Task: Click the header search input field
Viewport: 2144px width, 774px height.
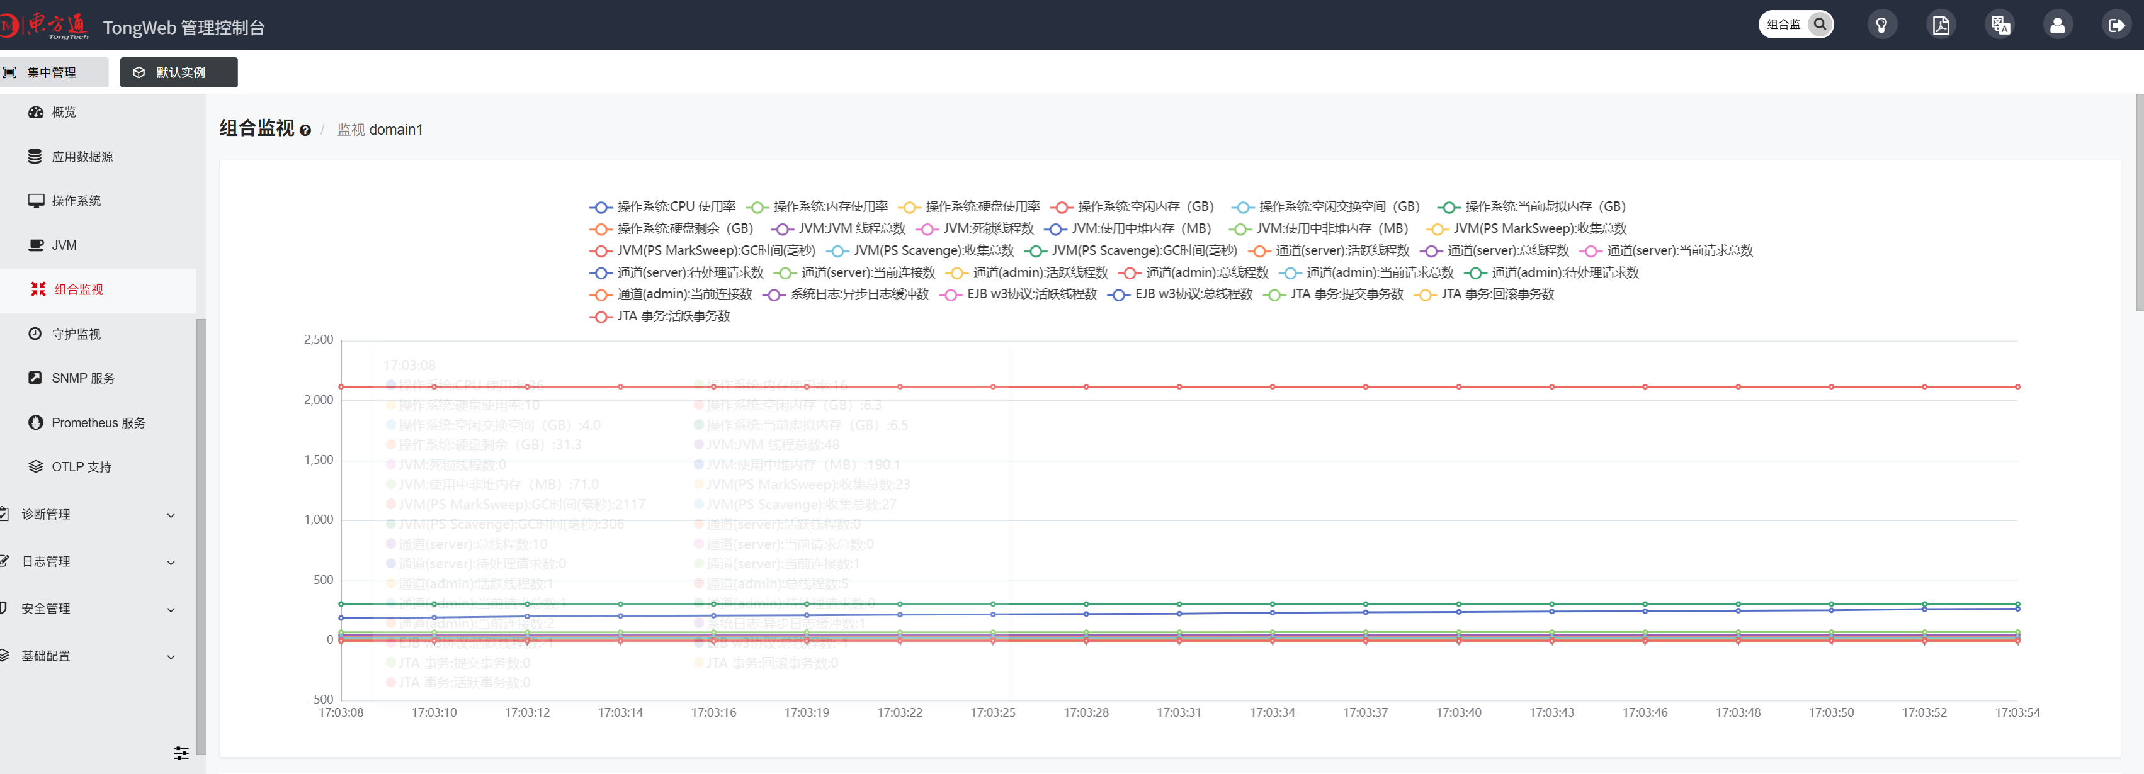Action: (1783, 24)
